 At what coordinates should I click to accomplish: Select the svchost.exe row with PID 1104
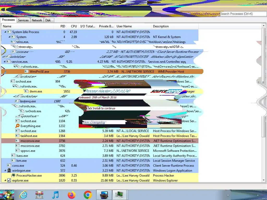(100, 121)
